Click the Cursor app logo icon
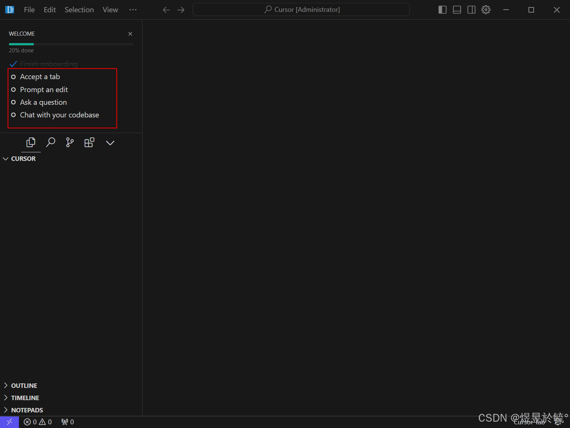This screenshot has height=428, width=570. tap(10, 10)
